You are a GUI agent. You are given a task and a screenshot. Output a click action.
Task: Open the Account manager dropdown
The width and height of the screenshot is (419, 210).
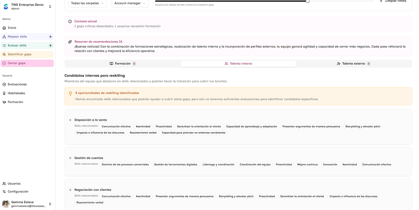tap(130, 3)
